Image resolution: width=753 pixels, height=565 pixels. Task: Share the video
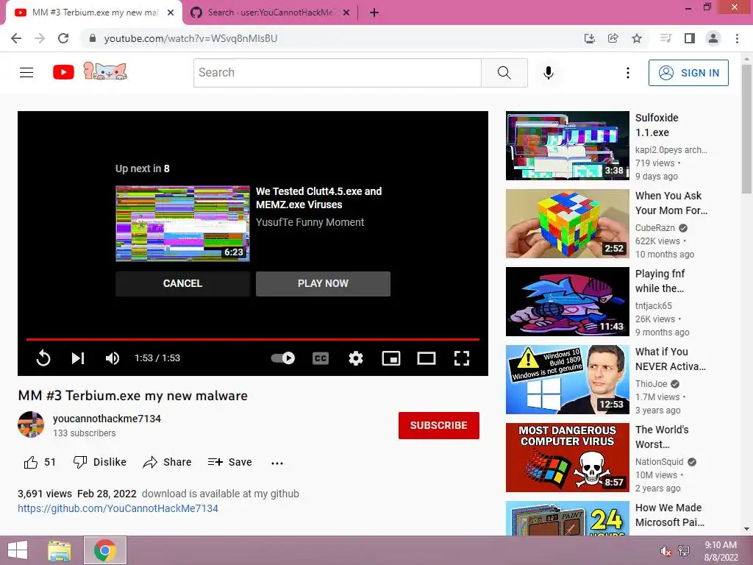(x=167, y=462)
